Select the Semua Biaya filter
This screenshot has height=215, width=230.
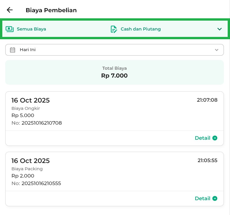[x=31, y=29]
